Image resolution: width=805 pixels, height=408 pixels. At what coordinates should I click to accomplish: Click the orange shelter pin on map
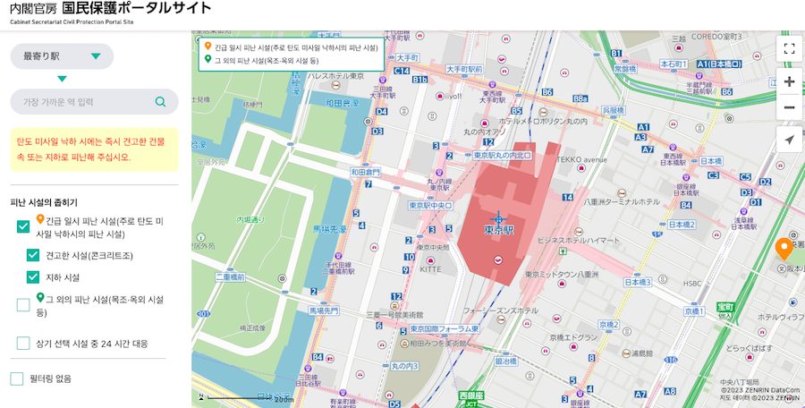coord(784,248)
